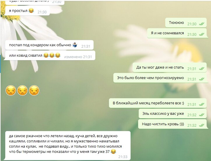Click the "Это было более чем прогнозируемо" message

pyautogui.click(x=160, y=78)
